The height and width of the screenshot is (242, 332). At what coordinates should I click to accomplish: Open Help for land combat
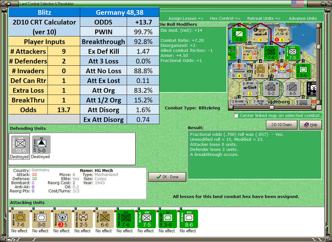tap(311, 125)
